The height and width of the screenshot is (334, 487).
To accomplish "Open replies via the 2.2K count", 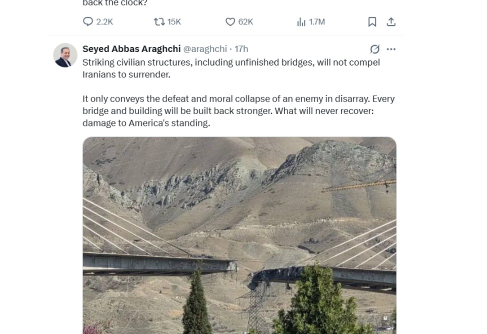I will click(103, 21).
